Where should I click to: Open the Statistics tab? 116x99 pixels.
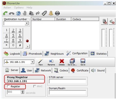point(98,54)
